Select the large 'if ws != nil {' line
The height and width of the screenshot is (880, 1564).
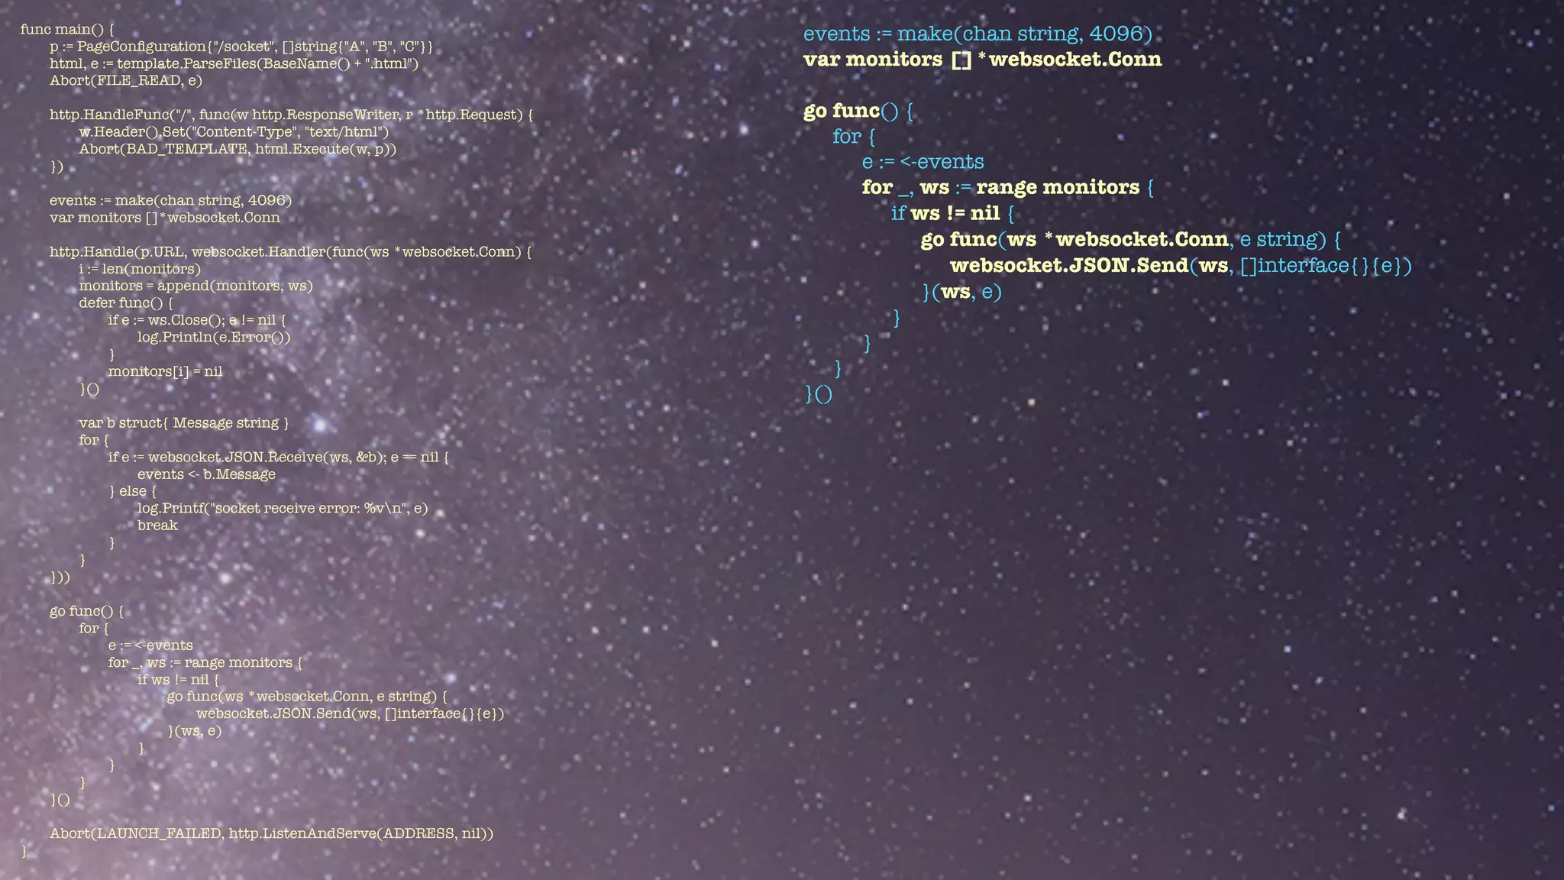(952, 213)
